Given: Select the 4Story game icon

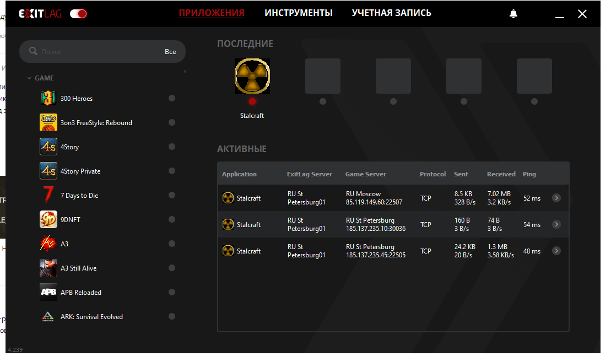Looking at the screenshot, I should coord(48,147).
